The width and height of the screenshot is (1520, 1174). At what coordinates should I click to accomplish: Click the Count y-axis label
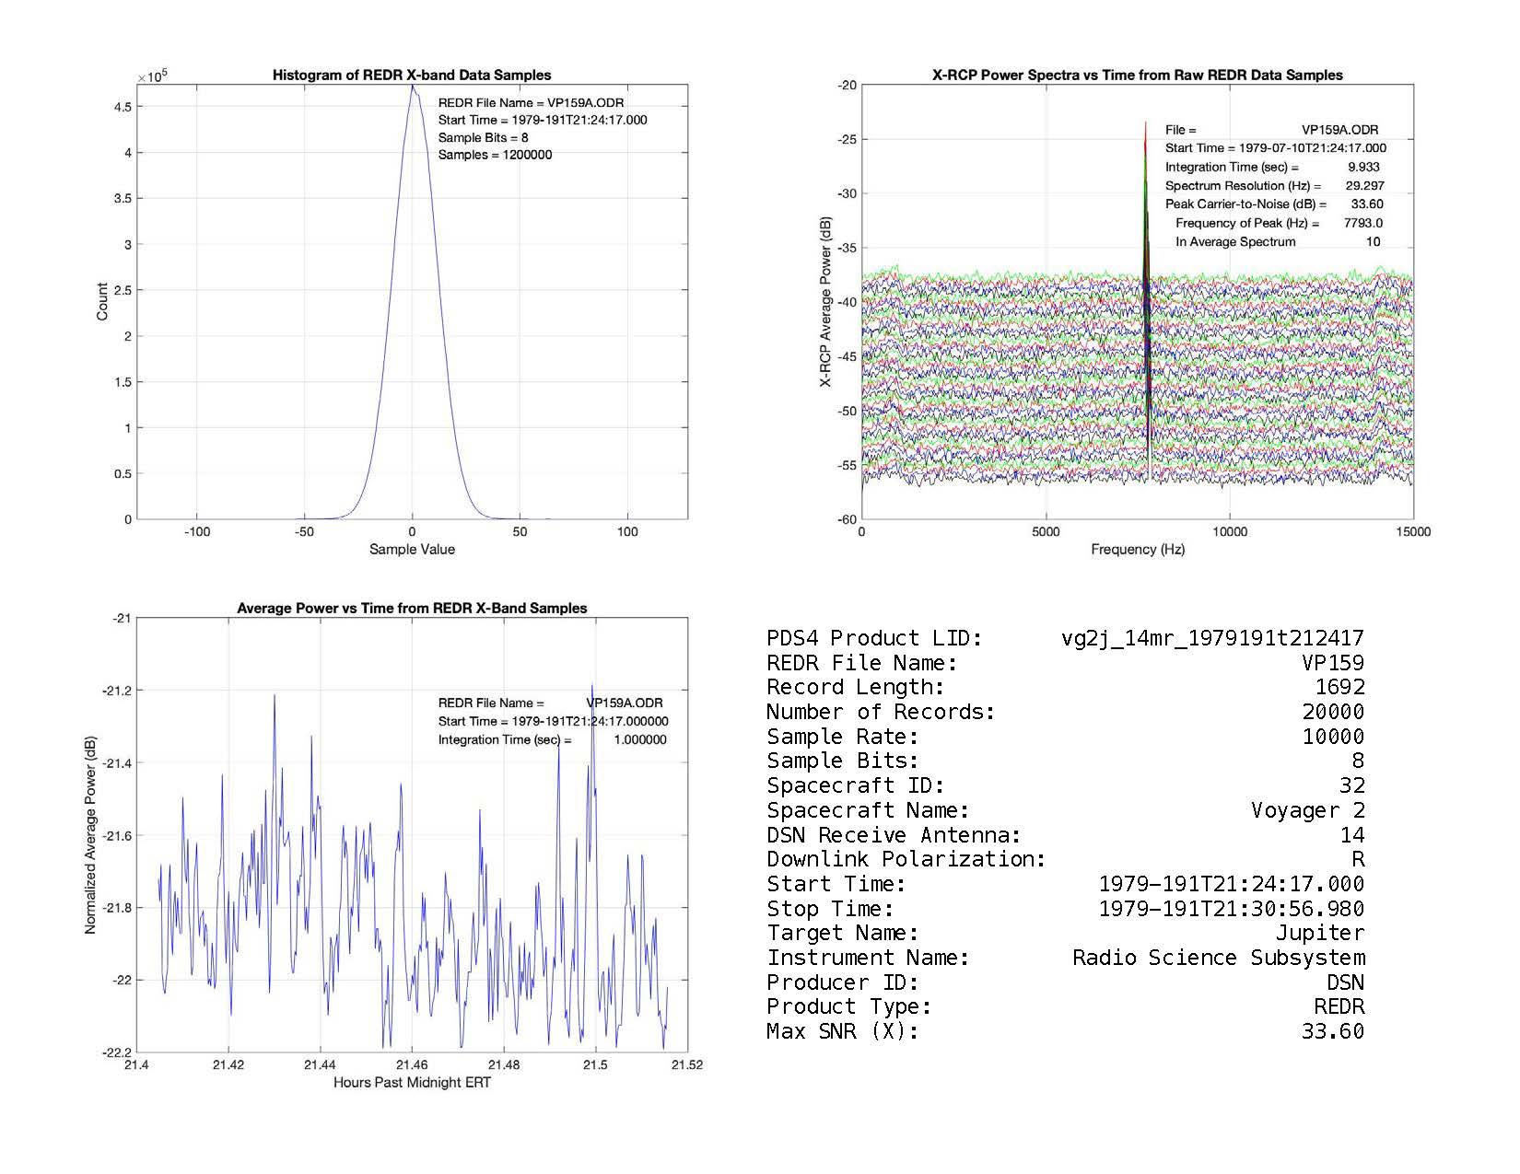[102, 302]
